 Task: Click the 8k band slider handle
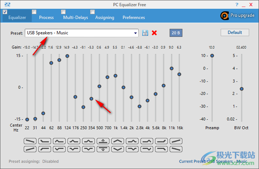click(x=163, y=85)
